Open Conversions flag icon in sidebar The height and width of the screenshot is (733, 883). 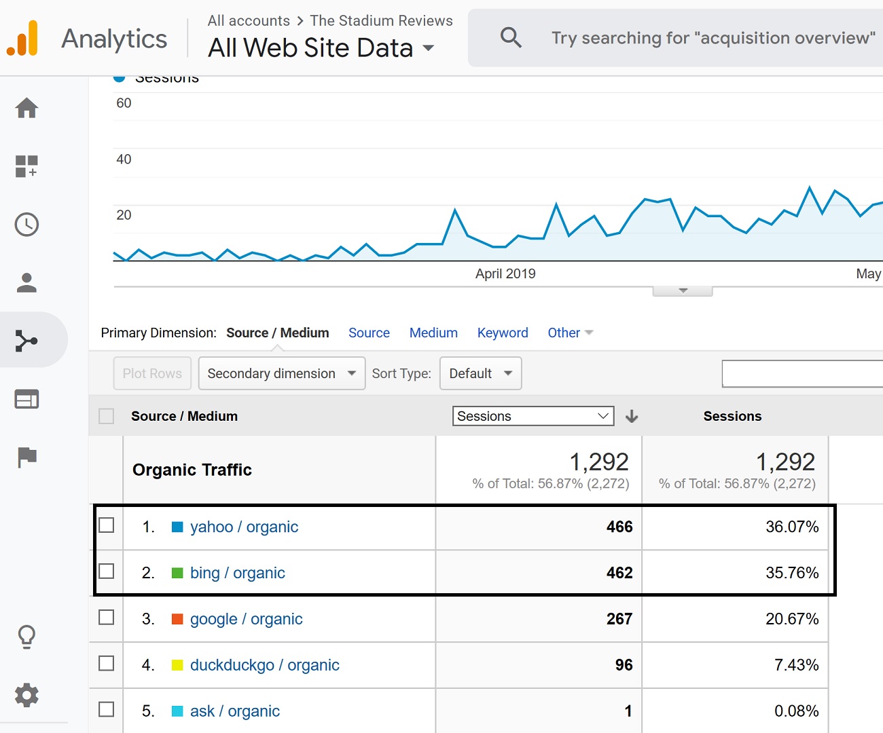coord(26,457)
